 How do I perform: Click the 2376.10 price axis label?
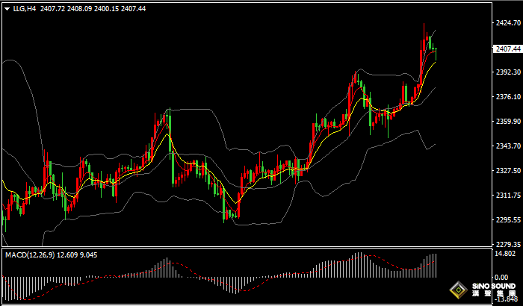[x=507, y=97]
